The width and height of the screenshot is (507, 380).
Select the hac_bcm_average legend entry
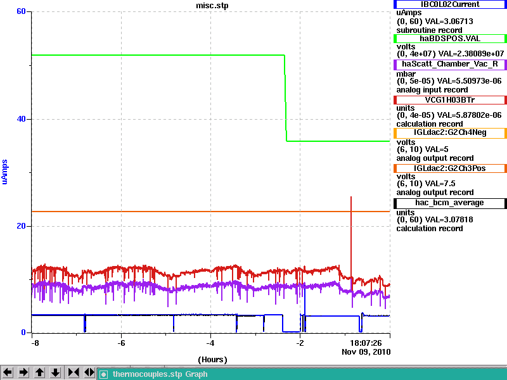450,203
